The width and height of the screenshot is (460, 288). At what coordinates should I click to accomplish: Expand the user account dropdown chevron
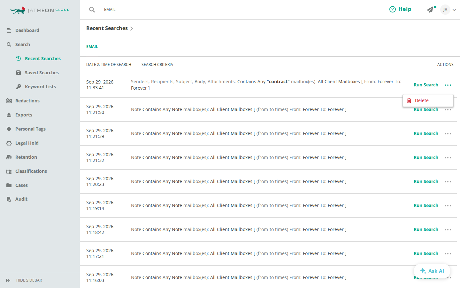[454, 10]
